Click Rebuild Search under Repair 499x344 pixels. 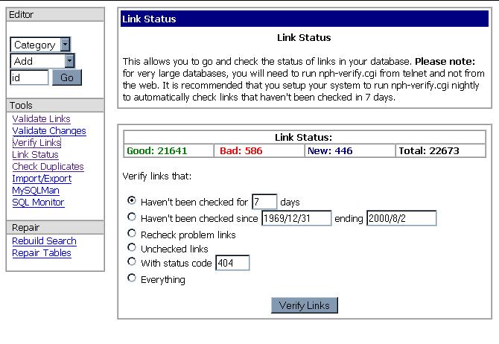tap(44, 241)
